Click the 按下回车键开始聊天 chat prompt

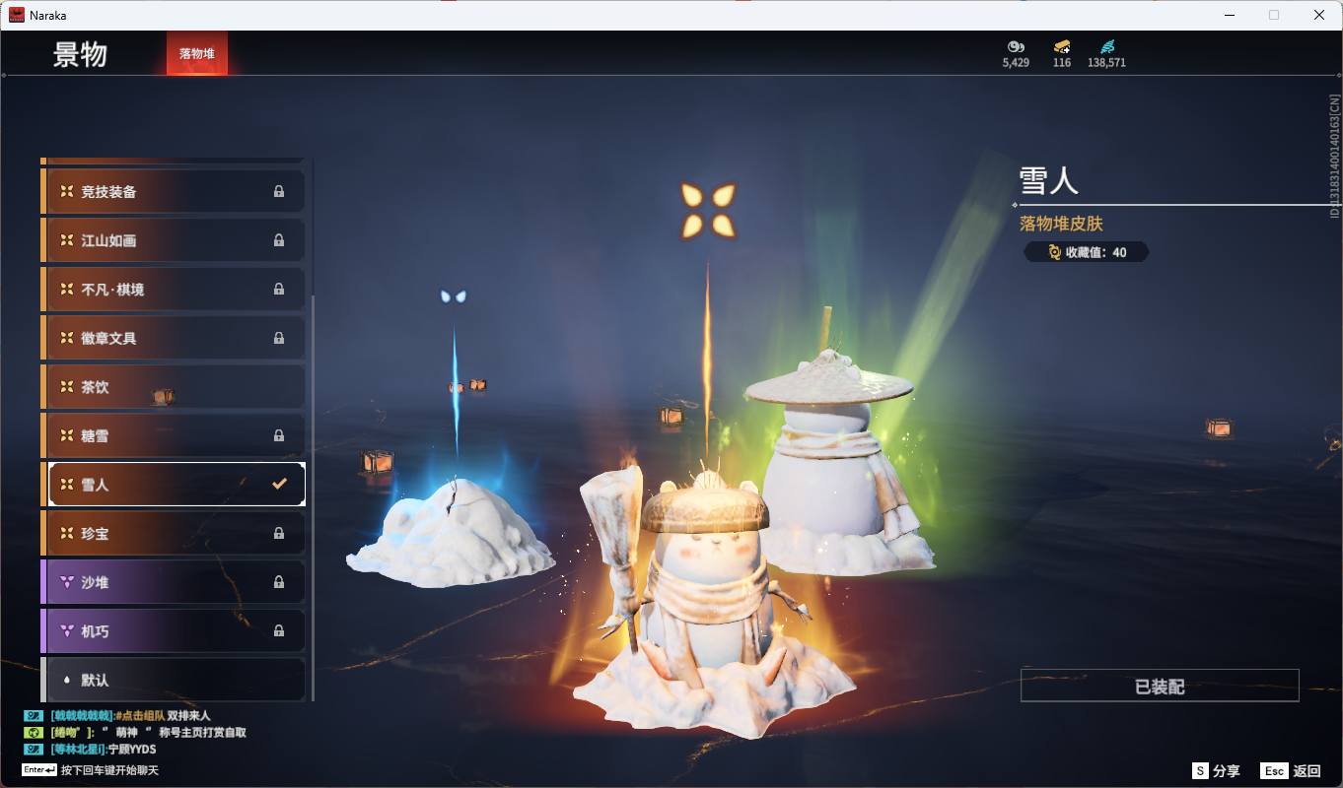[109, 770]
